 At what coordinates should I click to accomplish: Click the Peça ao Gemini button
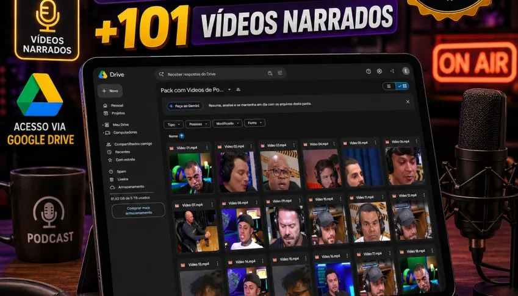(185, 106)
